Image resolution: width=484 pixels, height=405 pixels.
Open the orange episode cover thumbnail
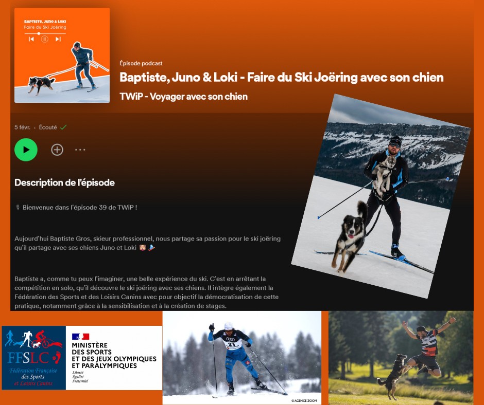[x=62, y=55]
